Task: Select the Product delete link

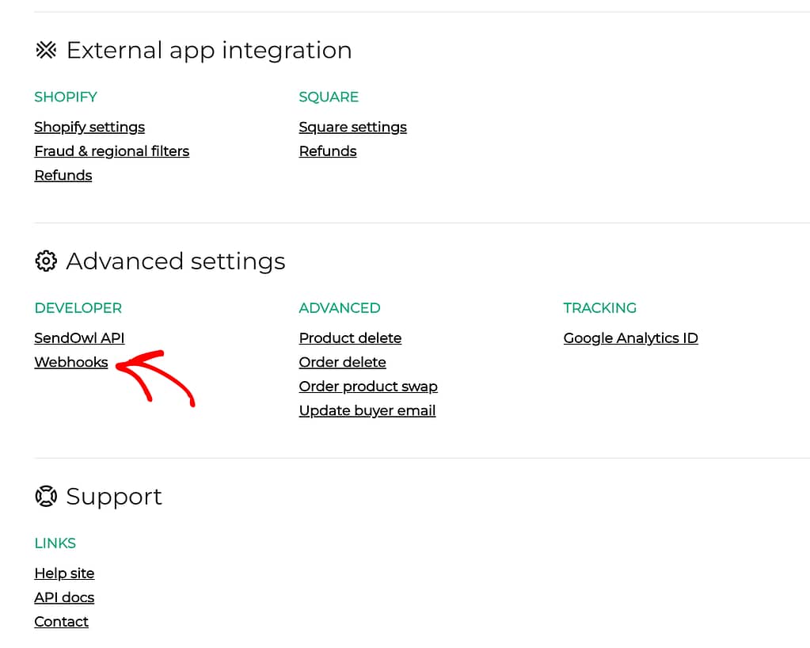Action: pyautogui.click(x=350, y=338)
